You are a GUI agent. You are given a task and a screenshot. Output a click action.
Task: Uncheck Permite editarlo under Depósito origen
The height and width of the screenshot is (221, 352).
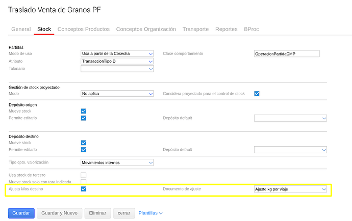click(x=84, y=118)
